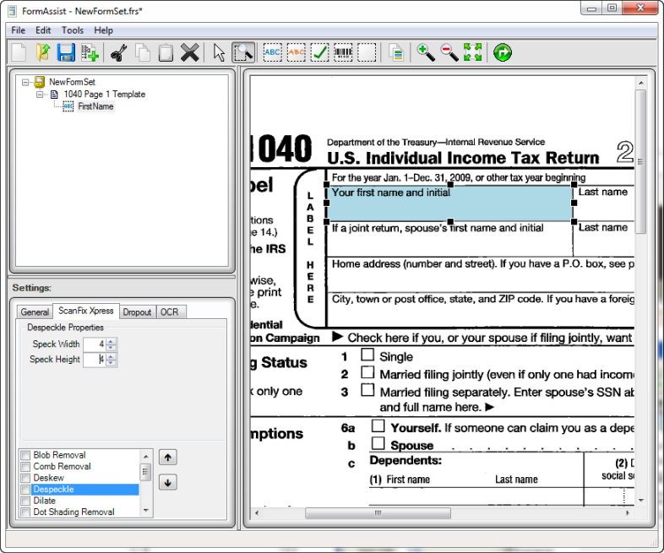Click the New form set icon
Viewport: 664px width, 553px height.
click(x=19, y=53)
